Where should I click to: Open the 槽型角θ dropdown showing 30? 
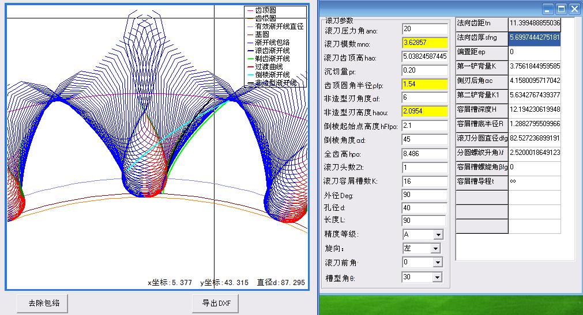click(x=437, y=277)
